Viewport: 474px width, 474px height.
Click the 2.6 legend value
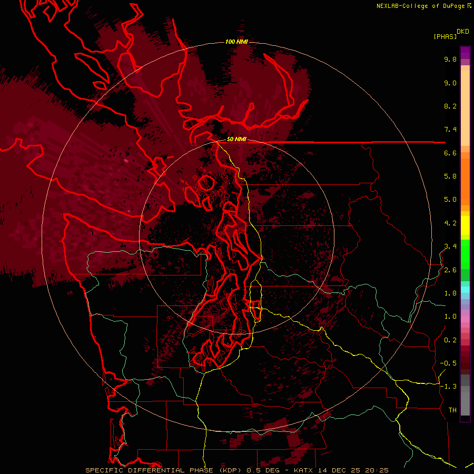450,270
